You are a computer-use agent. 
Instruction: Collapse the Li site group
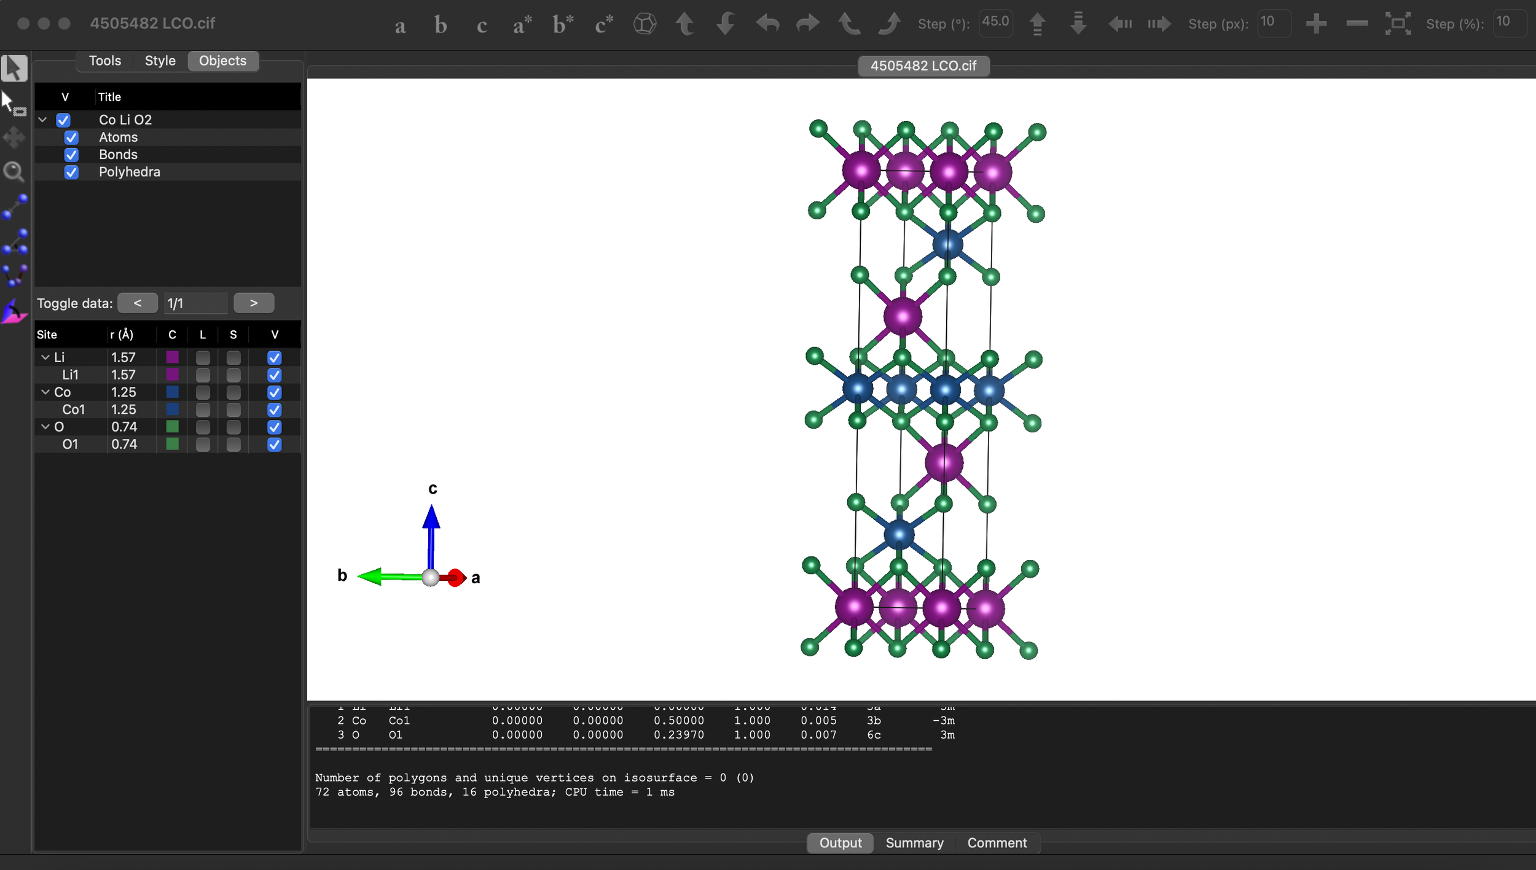click(x=45, y=357)
